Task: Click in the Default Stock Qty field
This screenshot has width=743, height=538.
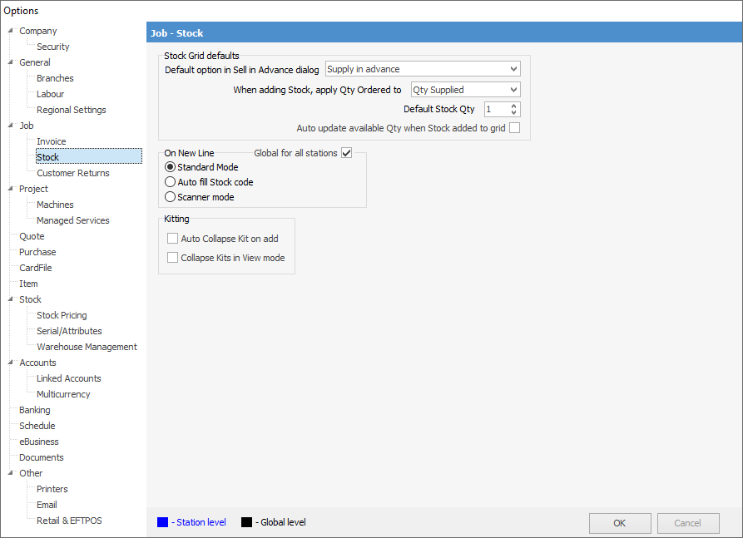Action: pos(494,110)
